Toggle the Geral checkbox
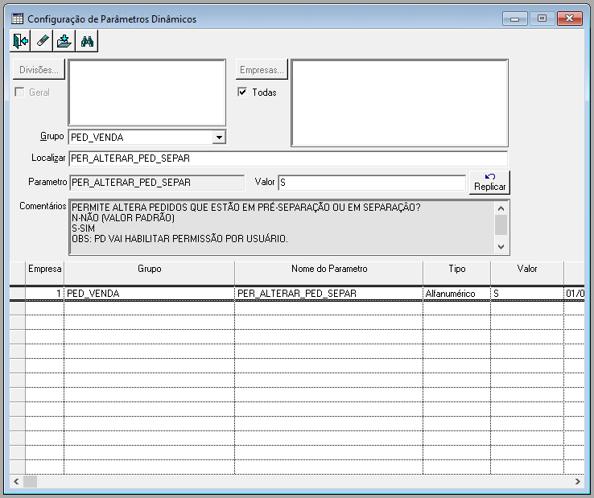The width and height of the screenshot is (594, 498). [19, 92]
